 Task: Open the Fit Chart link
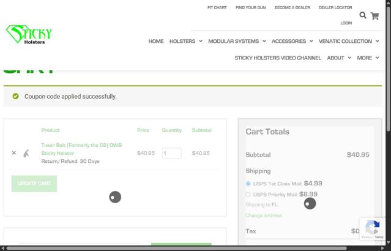[x=217, y=7]
